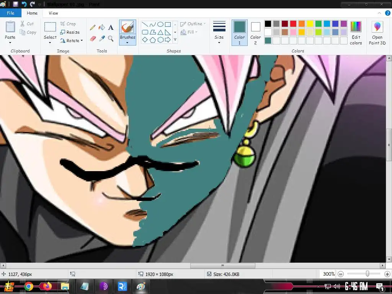Choose the Hexagon shape
This screenshot has height=294, width=392.
coord(160,40)
